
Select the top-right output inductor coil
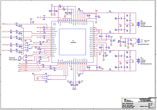click(x=110, y=12)
